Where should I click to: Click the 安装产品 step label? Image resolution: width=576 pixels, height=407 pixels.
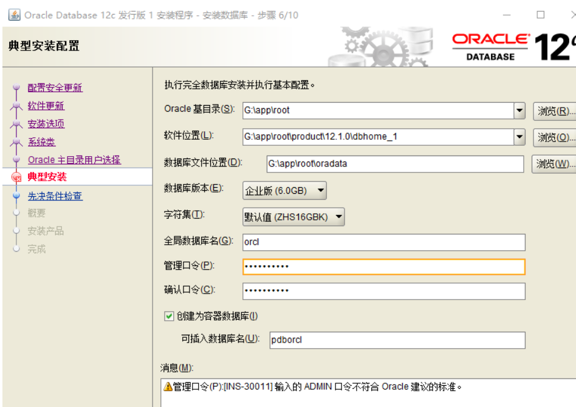click(x=46, y=231)
